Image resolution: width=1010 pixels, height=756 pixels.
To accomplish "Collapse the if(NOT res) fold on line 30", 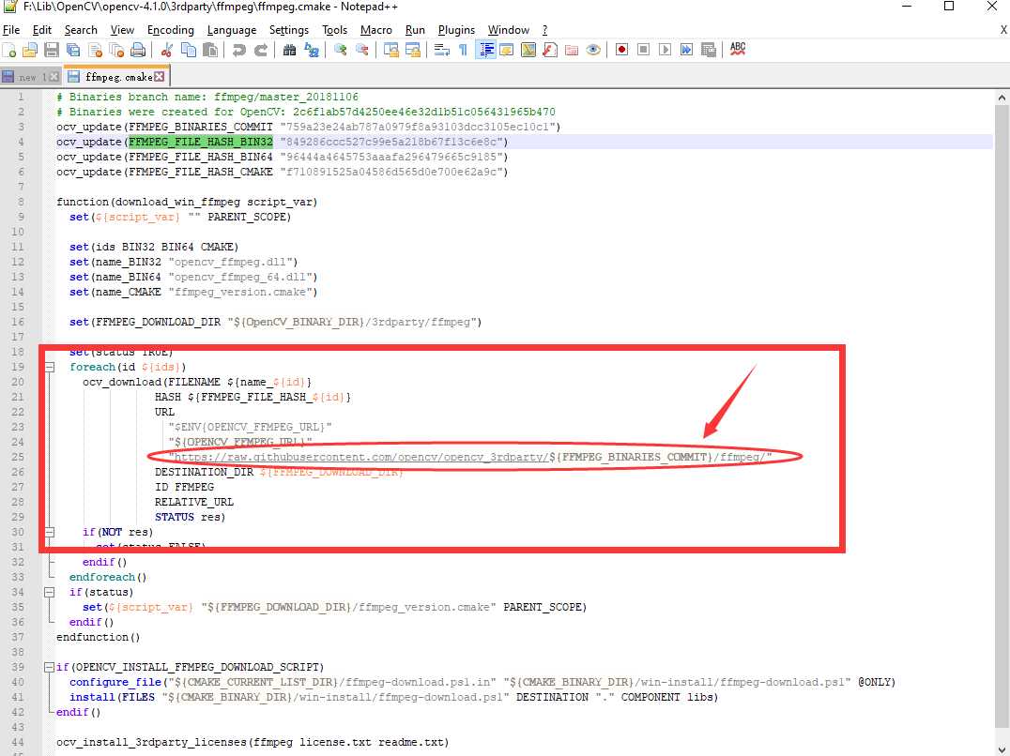I will 49,532.
